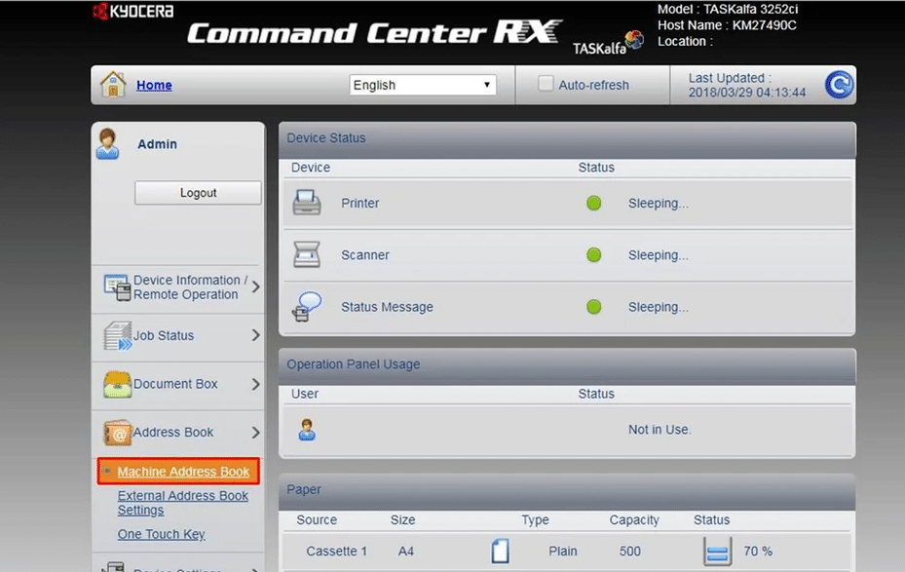Expand the Document Box chevron
Screen dimensions: 905x572
(x=255, y=384)
